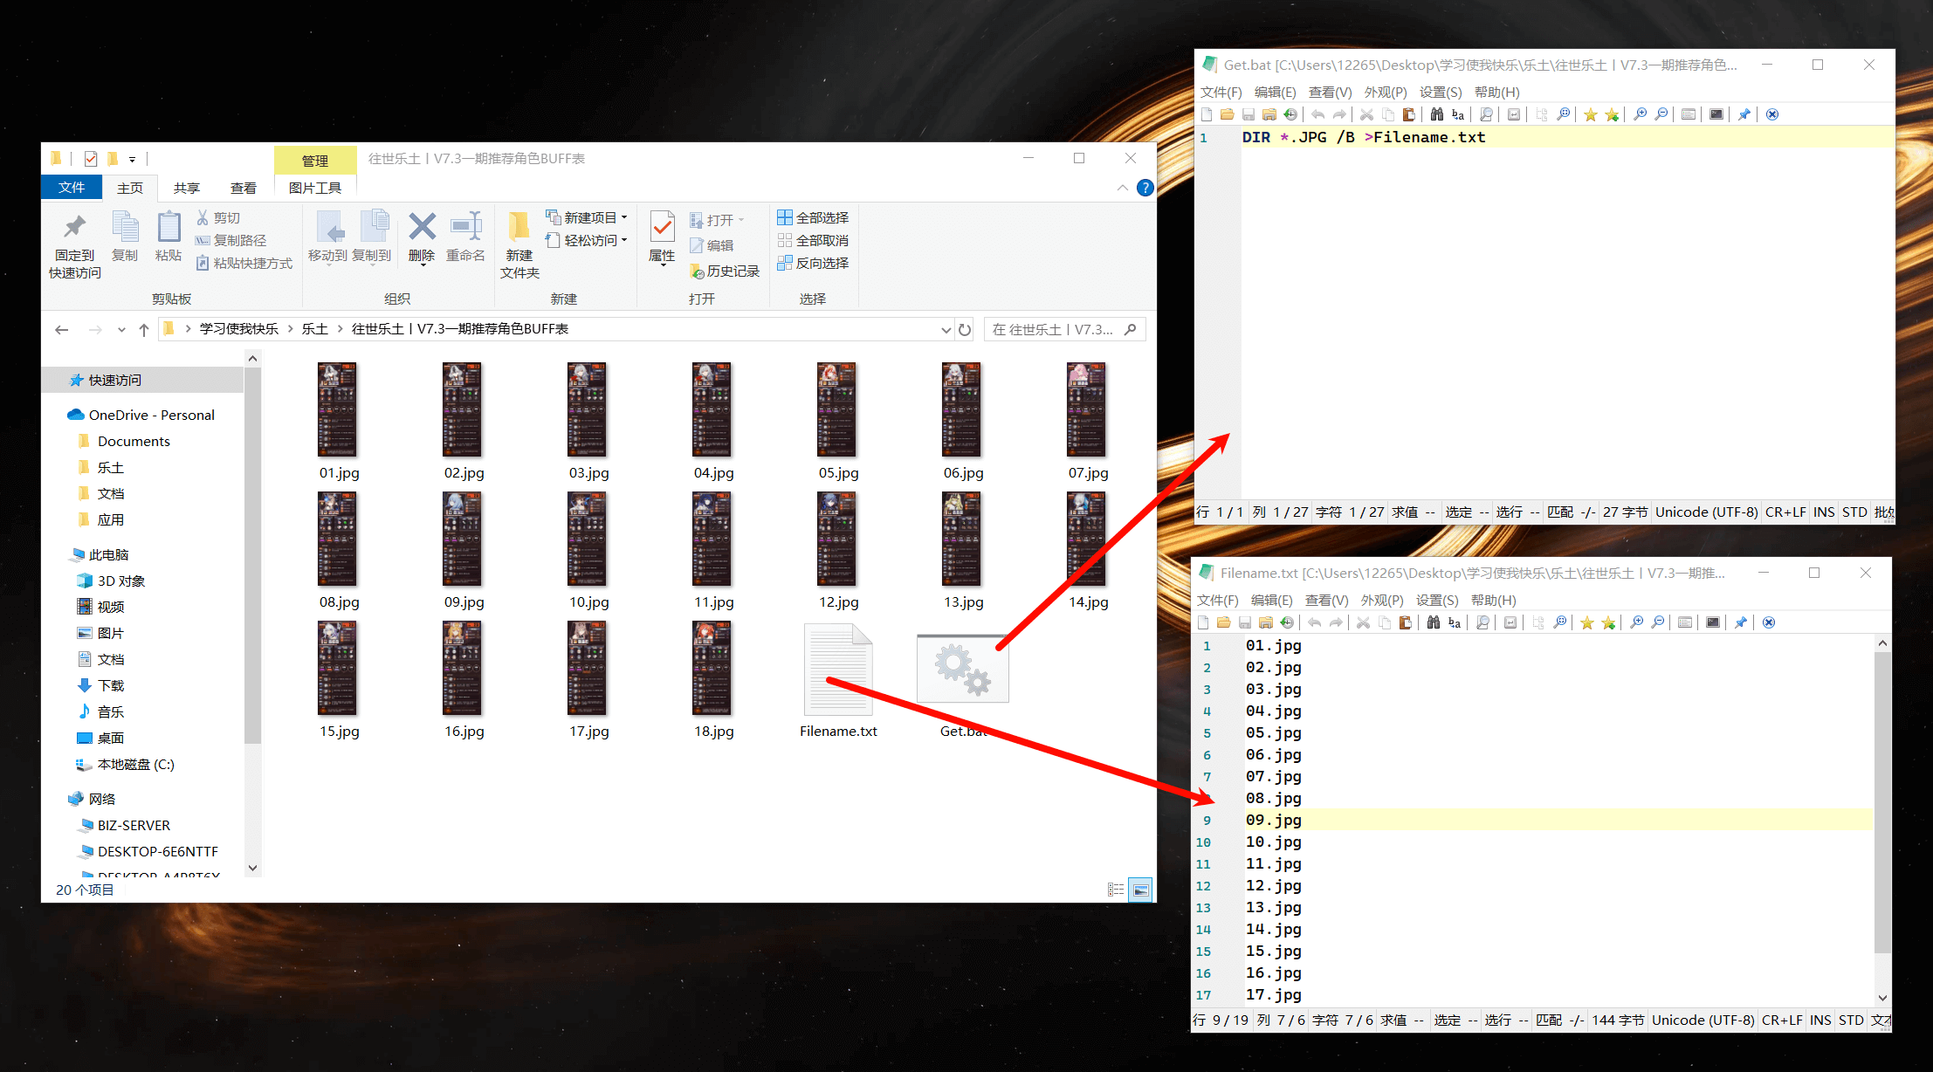Click Replace icon in Filename.txt toolbar

(1454, 622)
